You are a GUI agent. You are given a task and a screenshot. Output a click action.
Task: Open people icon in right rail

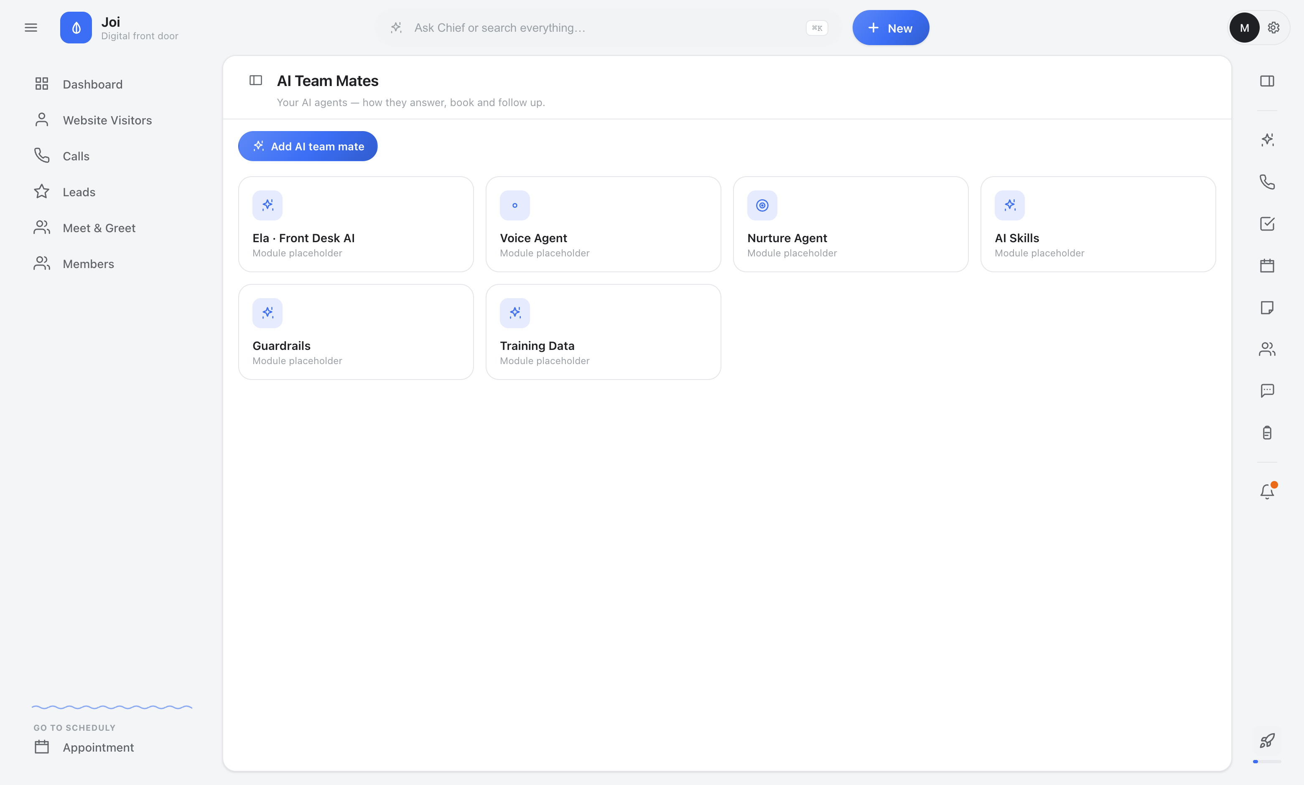1267,349
